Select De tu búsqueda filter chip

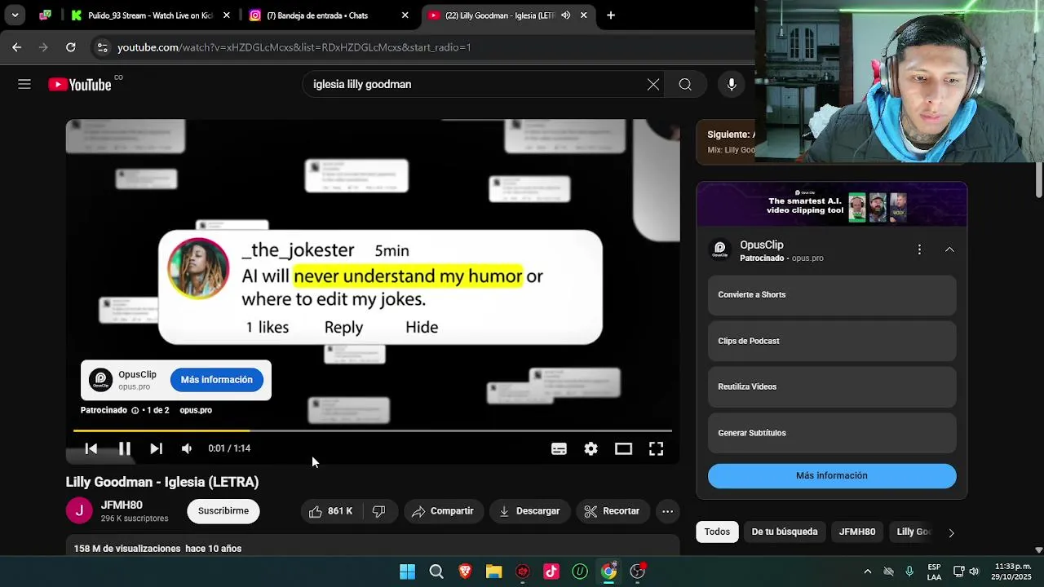(785, 532)
